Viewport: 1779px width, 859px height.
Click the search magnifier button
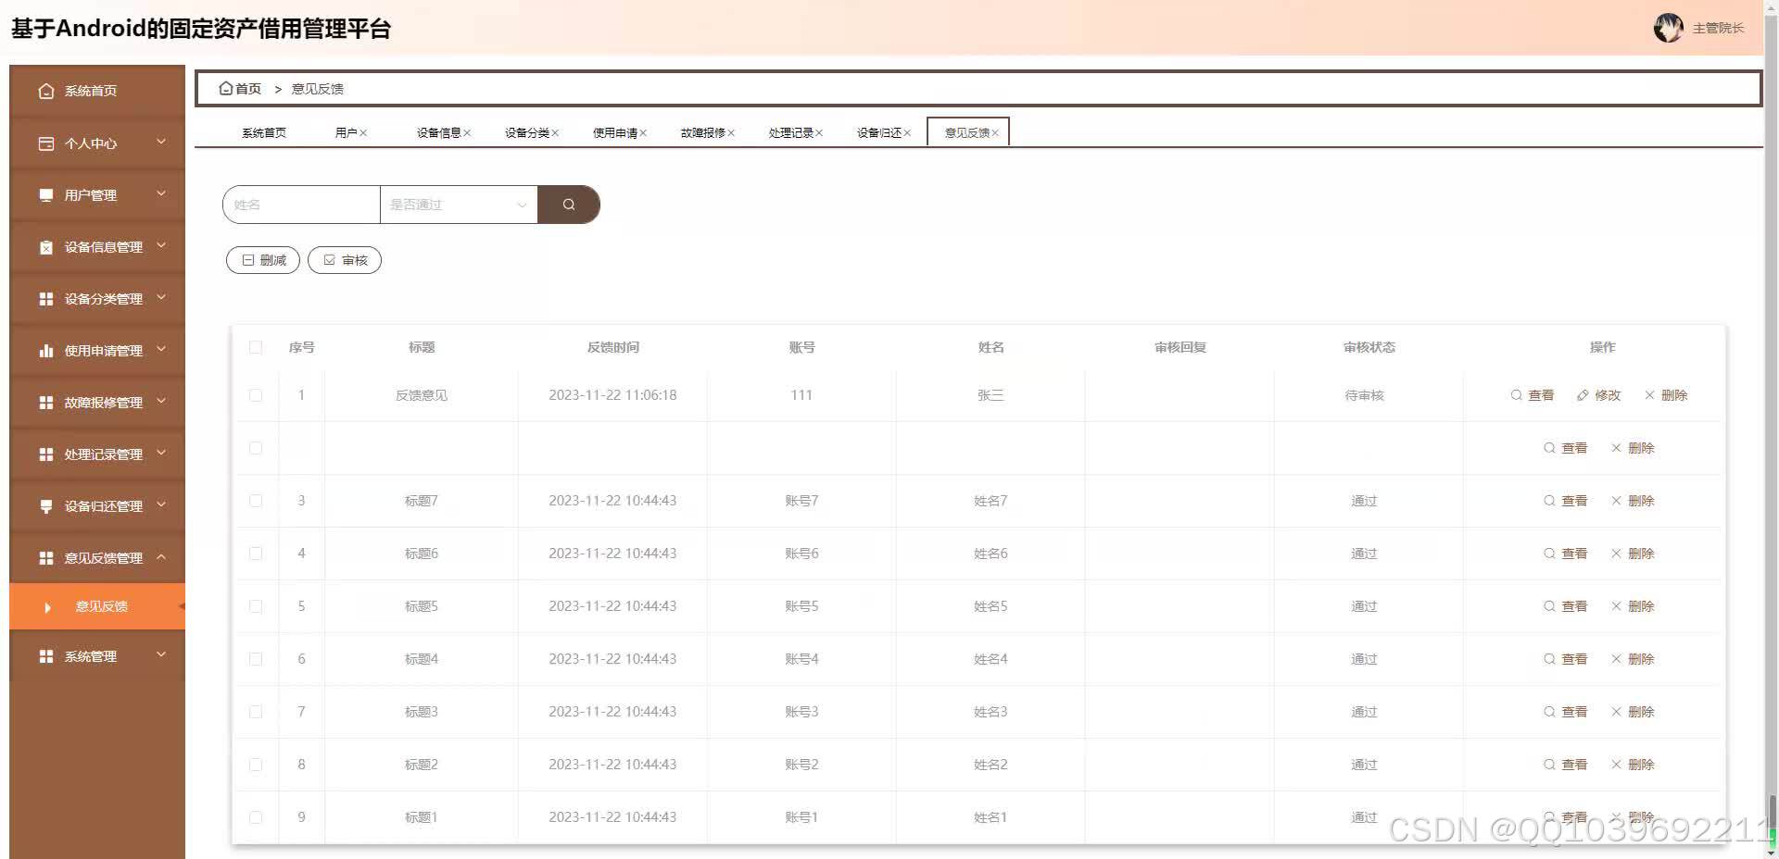[x=569, y=205]
